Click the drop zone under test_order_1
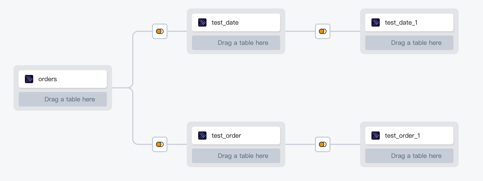This screenshot has height=181, width=483. pos(409,156)
